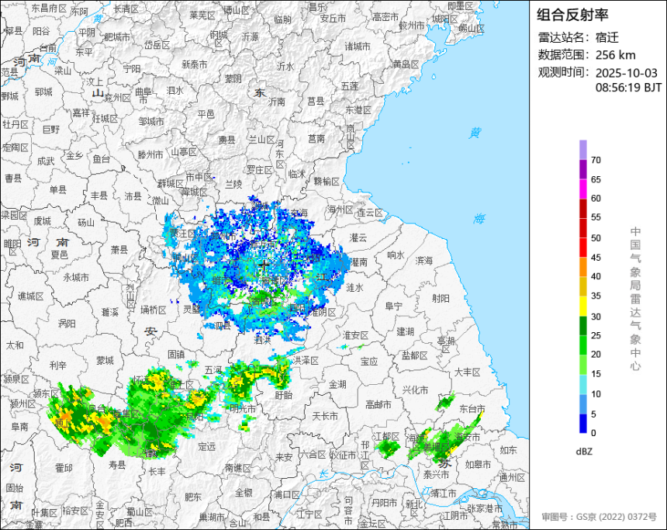667x530 pixels.
Task: Click the '霍邱' label on the map
Action: tap(64, 468)
